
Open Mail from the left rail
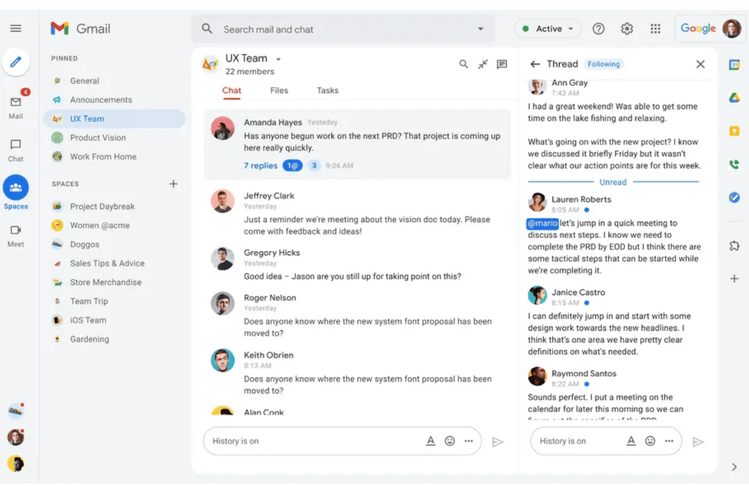pos(16,107)
